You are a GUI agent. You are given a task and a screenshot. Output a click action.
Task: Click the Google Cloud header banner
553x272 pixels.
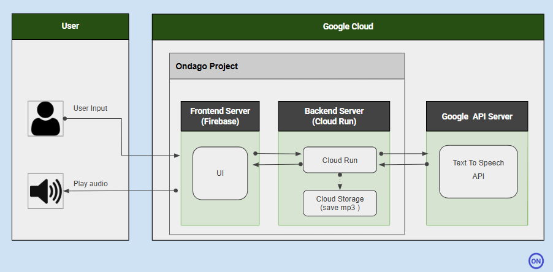[x=348, y=27]
